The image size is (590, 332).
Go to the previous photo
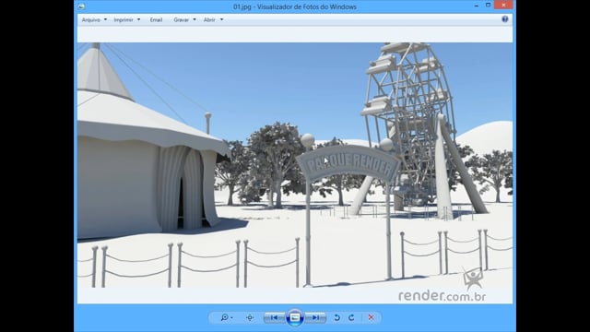point(275,317)
